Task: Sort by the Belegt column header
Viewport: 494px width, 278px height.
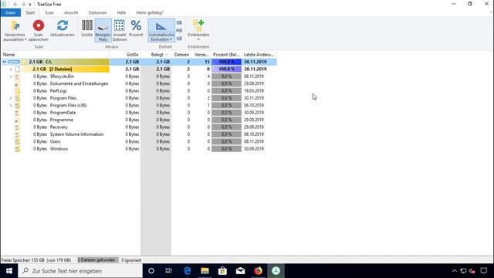Action: click(x=156, y=55)
